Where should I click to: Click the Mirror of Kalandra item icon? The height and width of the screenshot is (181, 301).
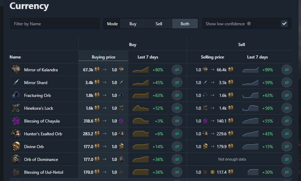(16, 70)
